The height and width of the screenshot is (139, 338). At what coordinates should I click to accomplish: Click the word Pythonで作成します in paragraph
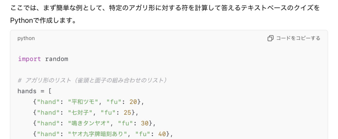[43, 21]
